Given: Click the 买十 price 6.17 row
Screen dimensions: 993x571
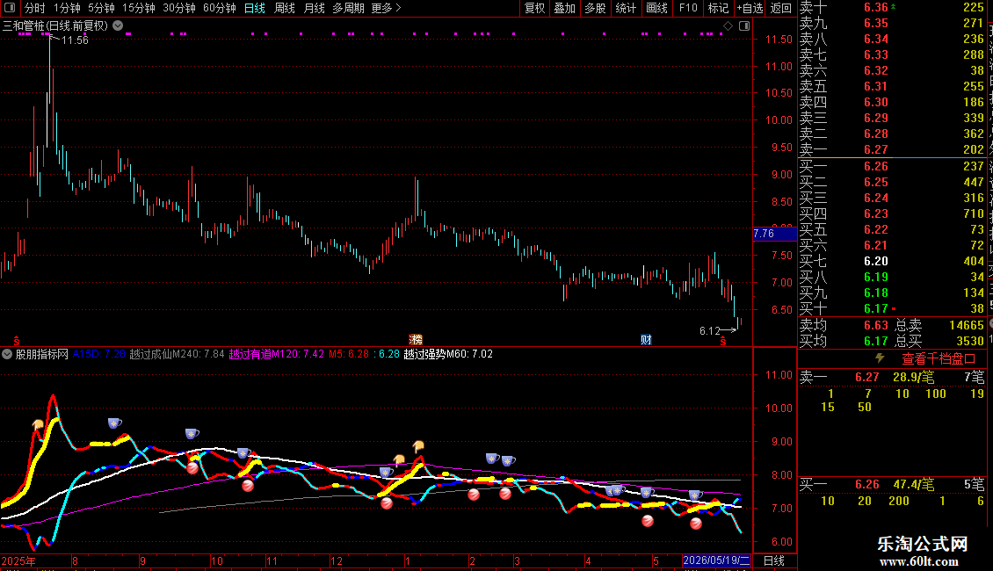Looking at the screenshot, I should (892, 308).
